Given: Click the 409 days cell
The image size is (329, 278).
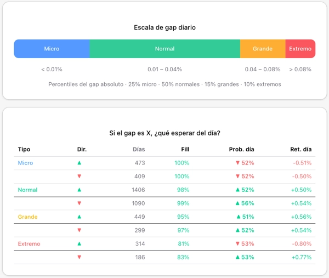Looking at the screenshot, I should click(140, 177).
